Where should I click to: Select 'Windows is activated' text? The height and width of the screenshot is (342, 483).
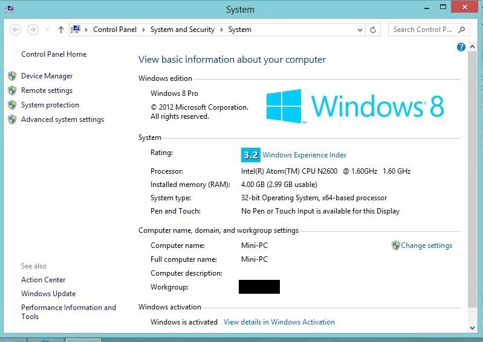click(184, 321)
